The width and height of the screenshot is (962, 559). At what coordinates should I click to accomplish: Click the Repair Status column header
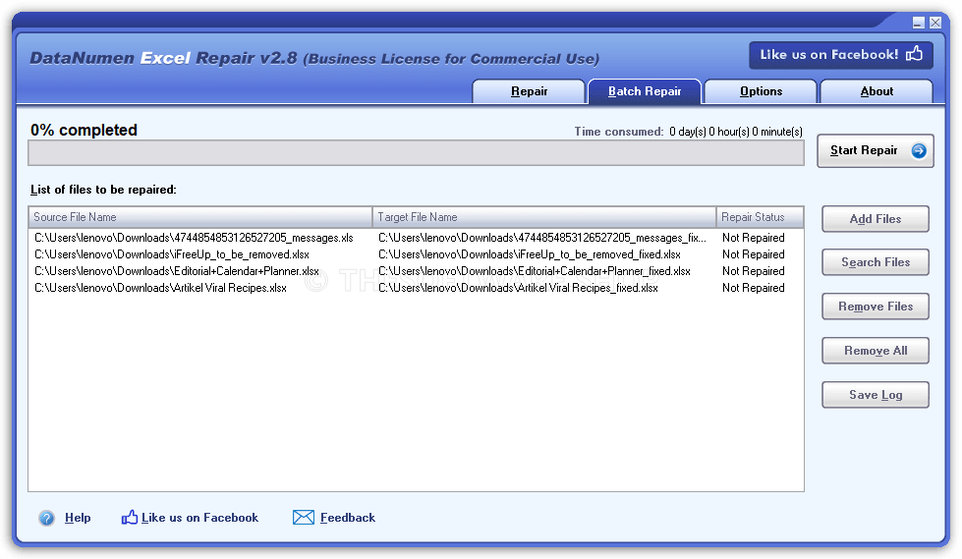(760, 217)
